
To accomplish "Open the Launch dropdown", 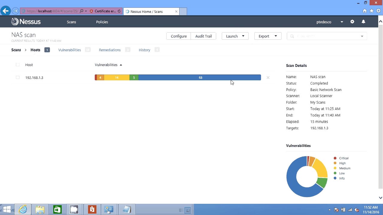I will click(x=235, y=36).
